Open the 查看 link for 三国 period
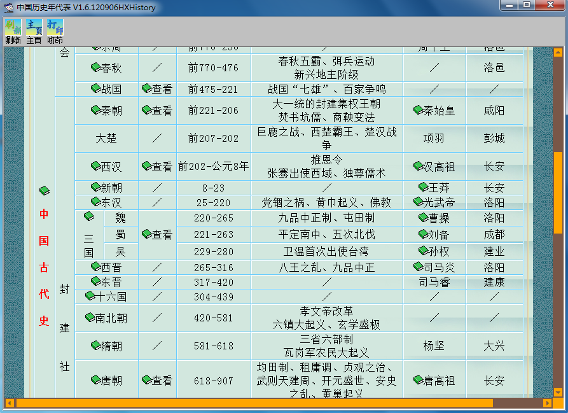The image size is (568, 413). [156, 234]
